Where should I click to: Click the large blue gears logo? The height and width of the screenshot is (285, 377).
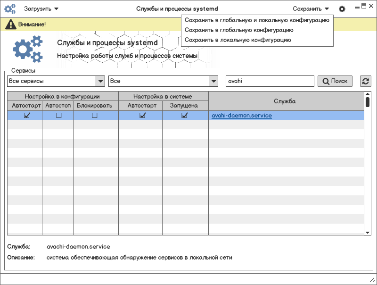click(x=27, y=50)
